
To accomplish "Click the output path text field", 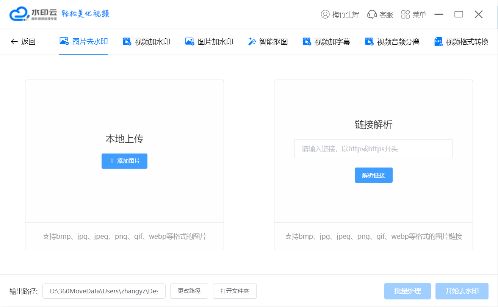I will (x=104, y=291).
